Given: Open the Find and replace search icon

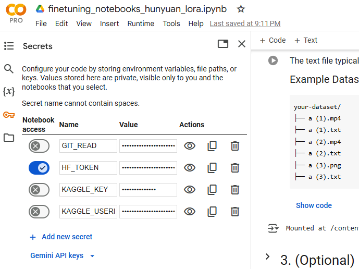Looking at the screenshot, I should click(9, 69).
